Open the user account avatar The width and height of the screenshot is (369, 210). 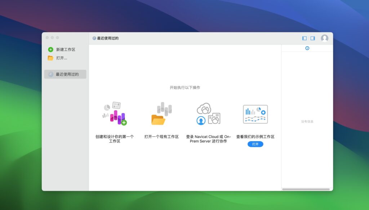tap(325, 38)
